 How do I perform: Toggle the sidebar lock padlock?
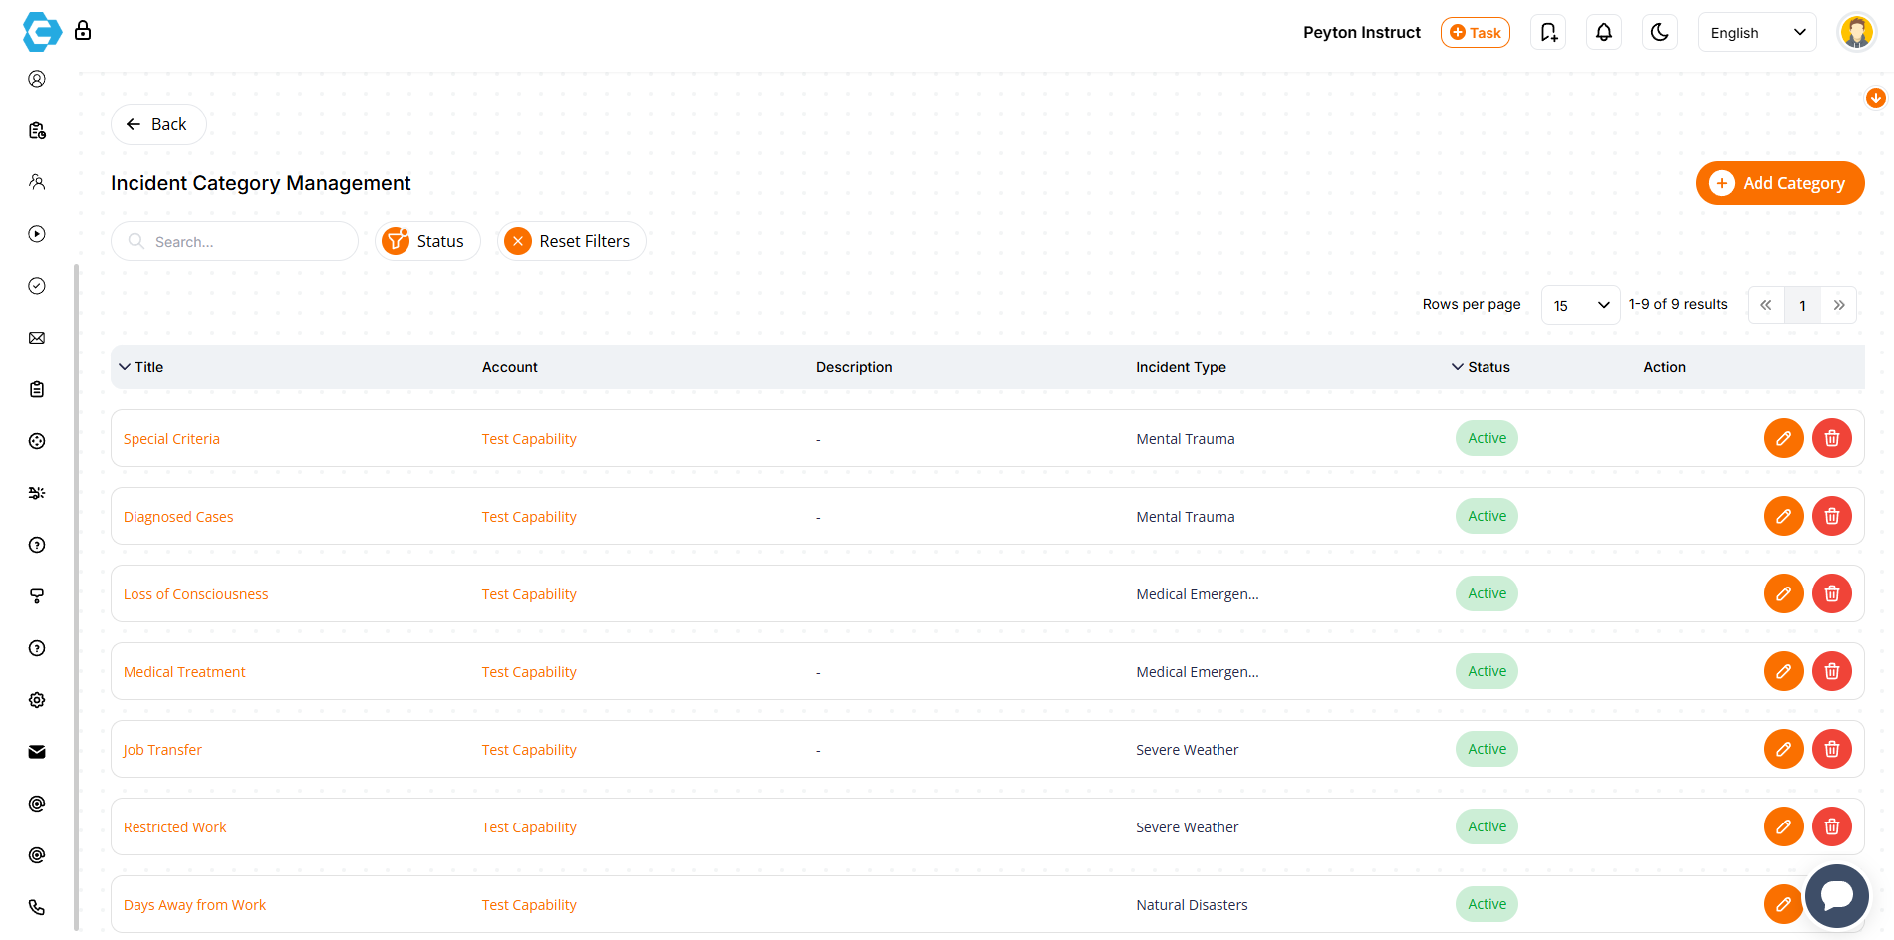(x=84, y=31)
